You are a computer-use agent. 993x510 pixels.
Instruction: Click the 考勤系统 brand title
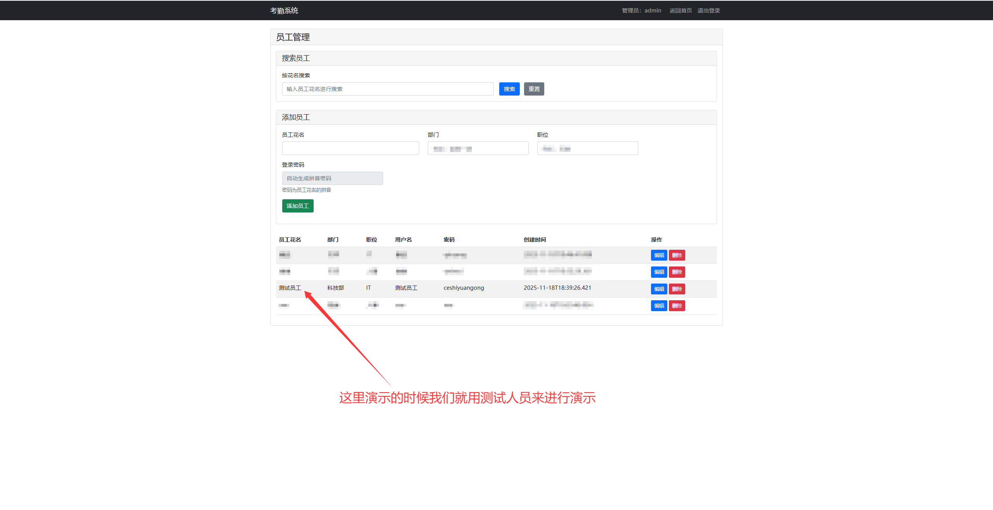[x=284, y=10]
